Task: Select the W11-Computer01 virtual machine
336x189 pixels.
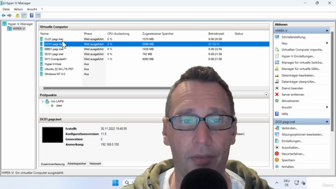Action: pos(56,59)
